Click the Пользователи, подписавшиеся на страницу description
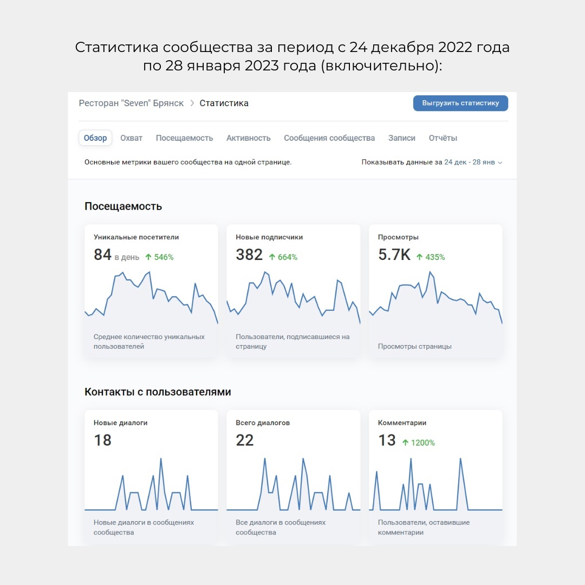 tap(292, 341)
